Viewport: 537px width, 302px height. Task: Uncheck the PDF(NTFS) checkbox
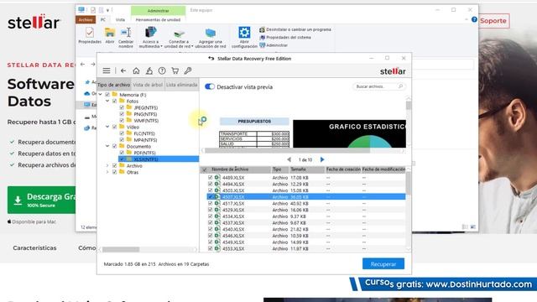pos(122,153)
